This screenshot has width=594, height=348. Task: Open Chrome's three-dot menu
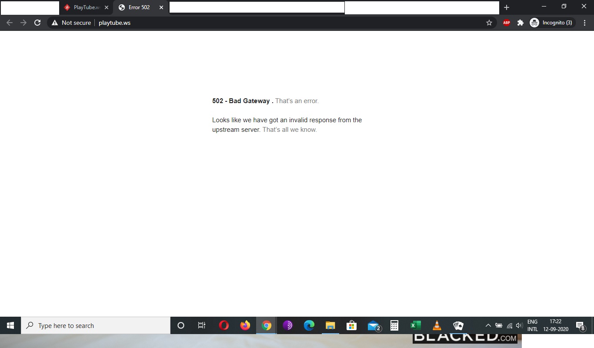(585, 23)
